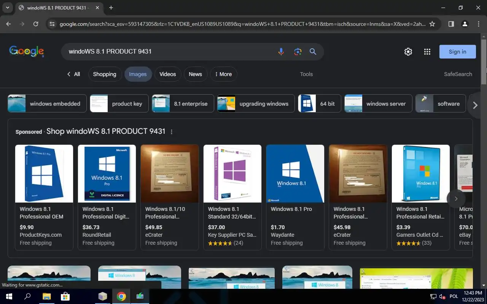The width and height of the screenshot is (487, 304).
Task: Open Windows 8.1 Standard 32/64bit image
Action: [232, 173]
